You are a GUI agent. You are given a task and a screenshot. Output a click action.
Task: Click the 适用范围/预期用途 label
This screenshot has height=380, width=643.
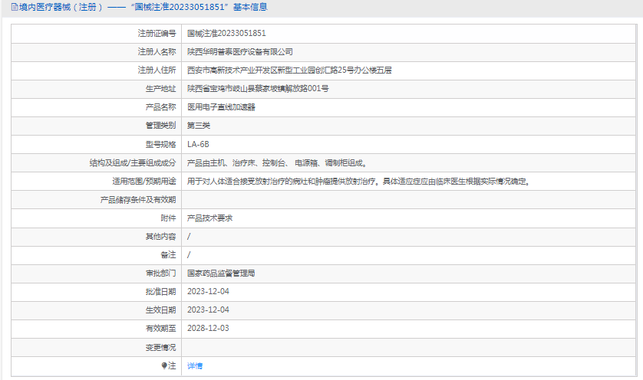coord(144,181)
